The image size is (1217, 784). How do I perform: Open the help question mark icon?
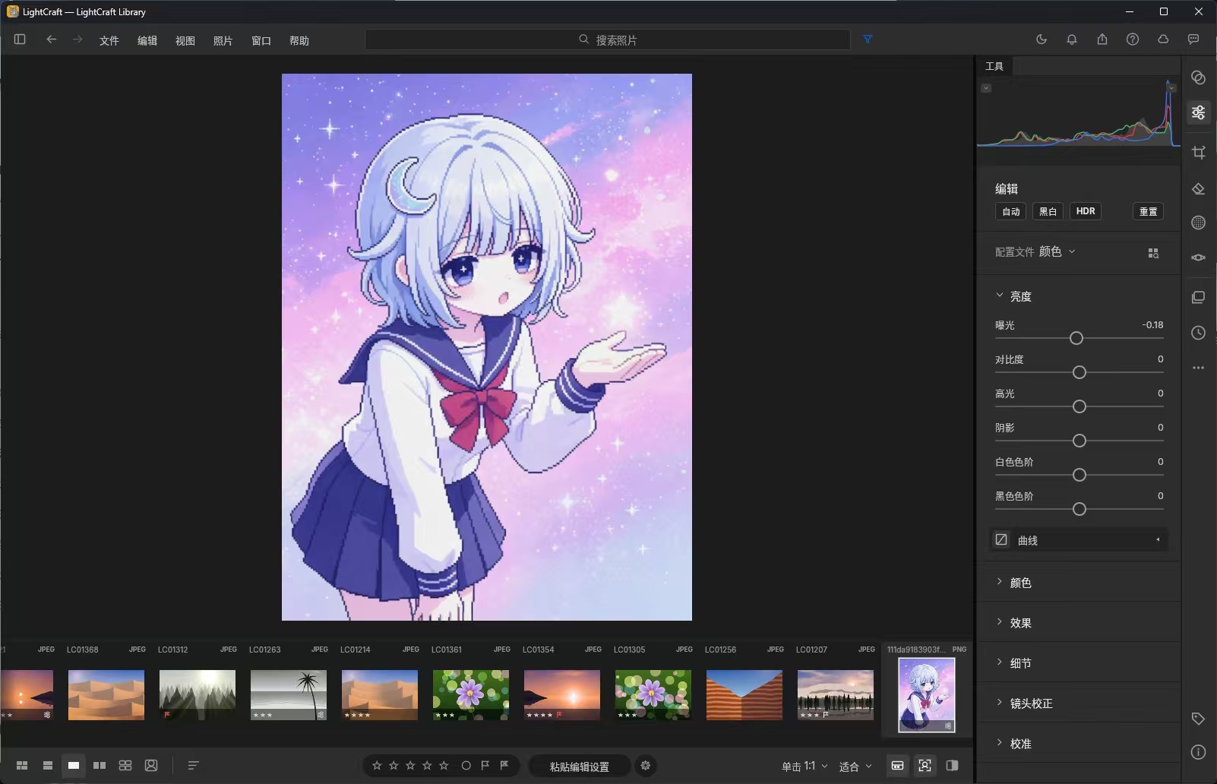(x=1133, y=40)
